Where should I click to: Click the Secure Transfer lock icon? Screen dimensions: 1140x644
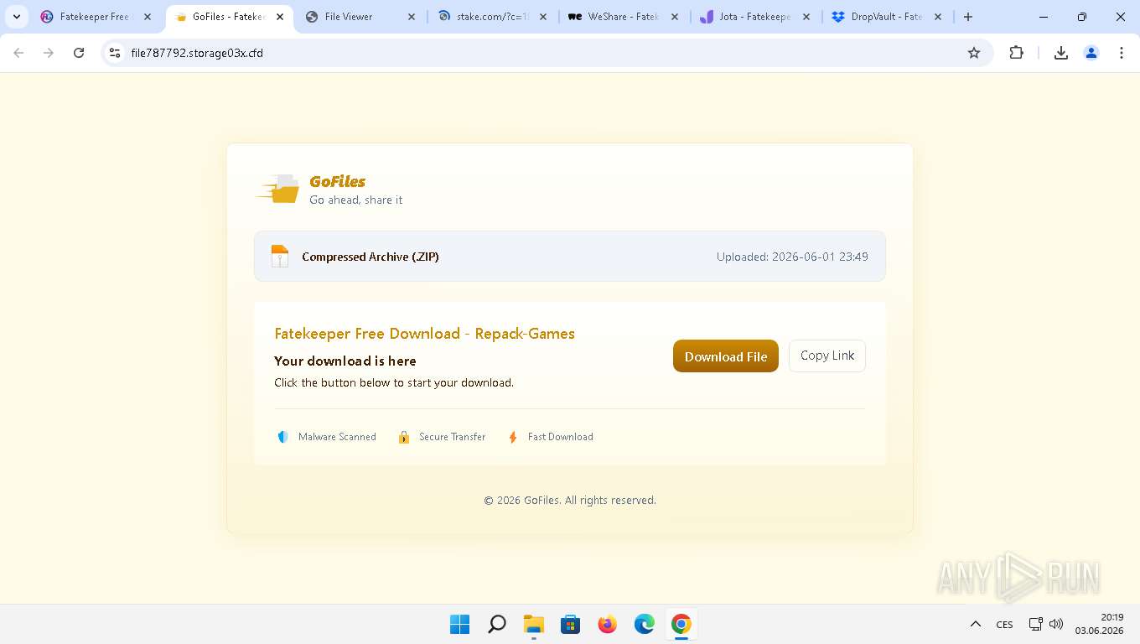coord(404,437)
